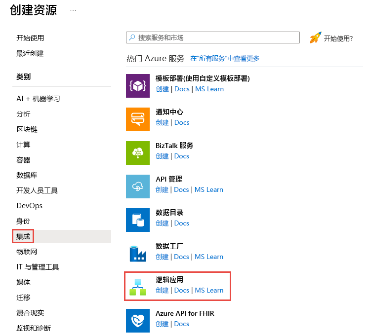Click the 数据工厂 title text
The image size is (371, 336).
[169, 246]
